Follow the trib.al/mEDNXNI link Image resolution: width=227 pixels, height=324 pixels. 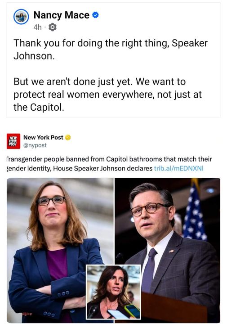coord(179,168)
